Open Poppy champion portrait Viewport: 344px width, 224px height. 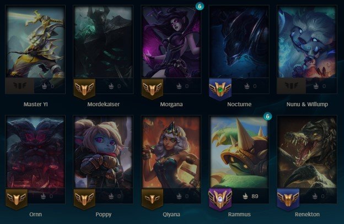pyautogui.click(x=103, y=152)
